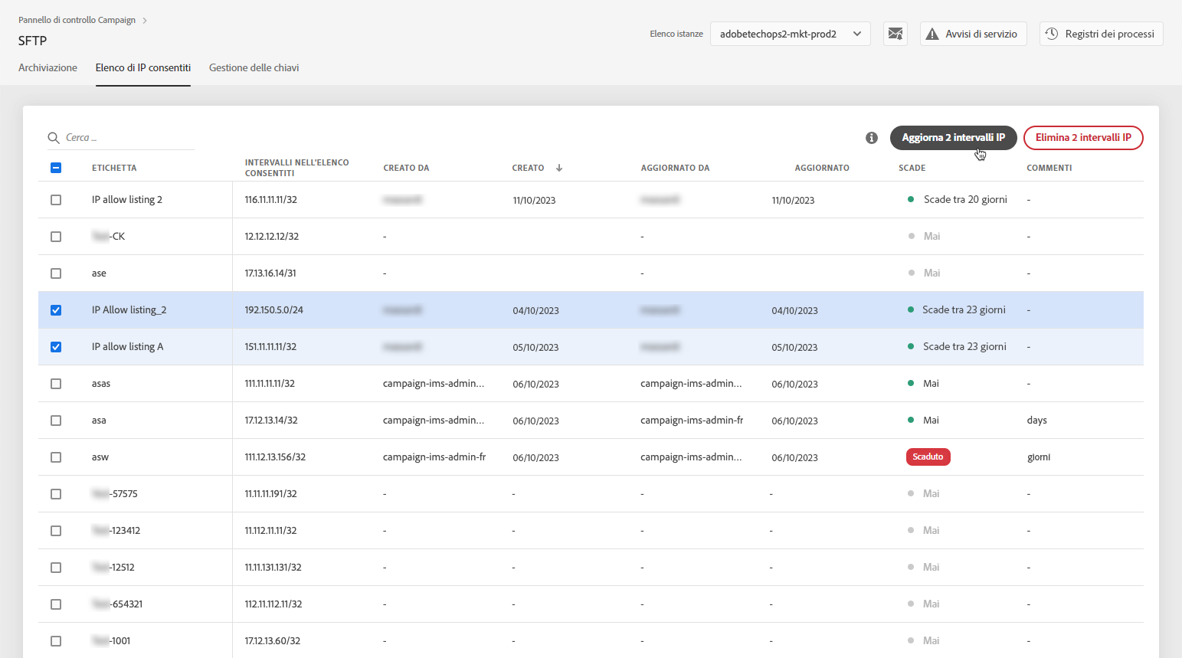Screen dimensions: 1182x658
Task: Sort by Aggiornato da column header
Action: point(675,168)
